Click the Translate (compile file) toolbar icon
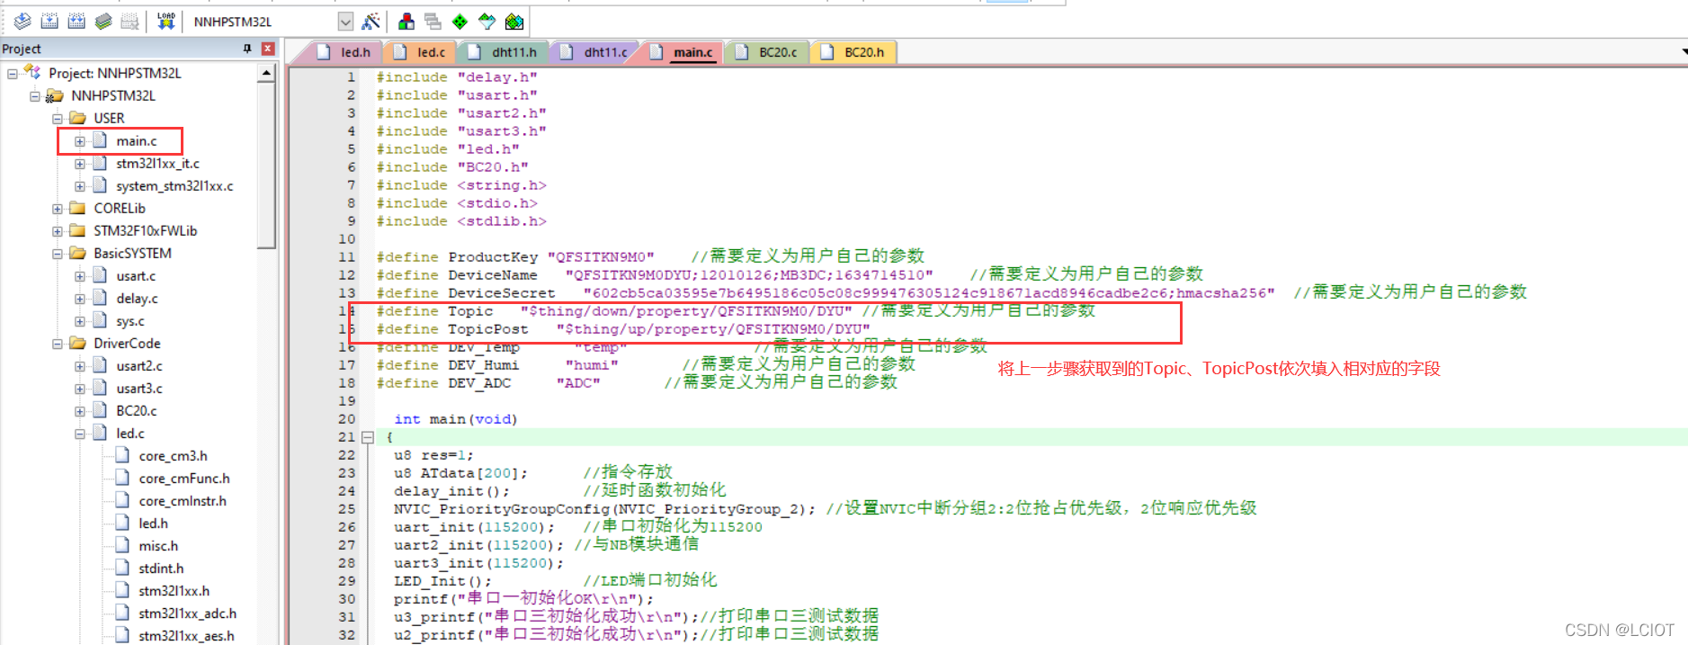Viewport: 1688px width, 645px height. tap(22, 21)
